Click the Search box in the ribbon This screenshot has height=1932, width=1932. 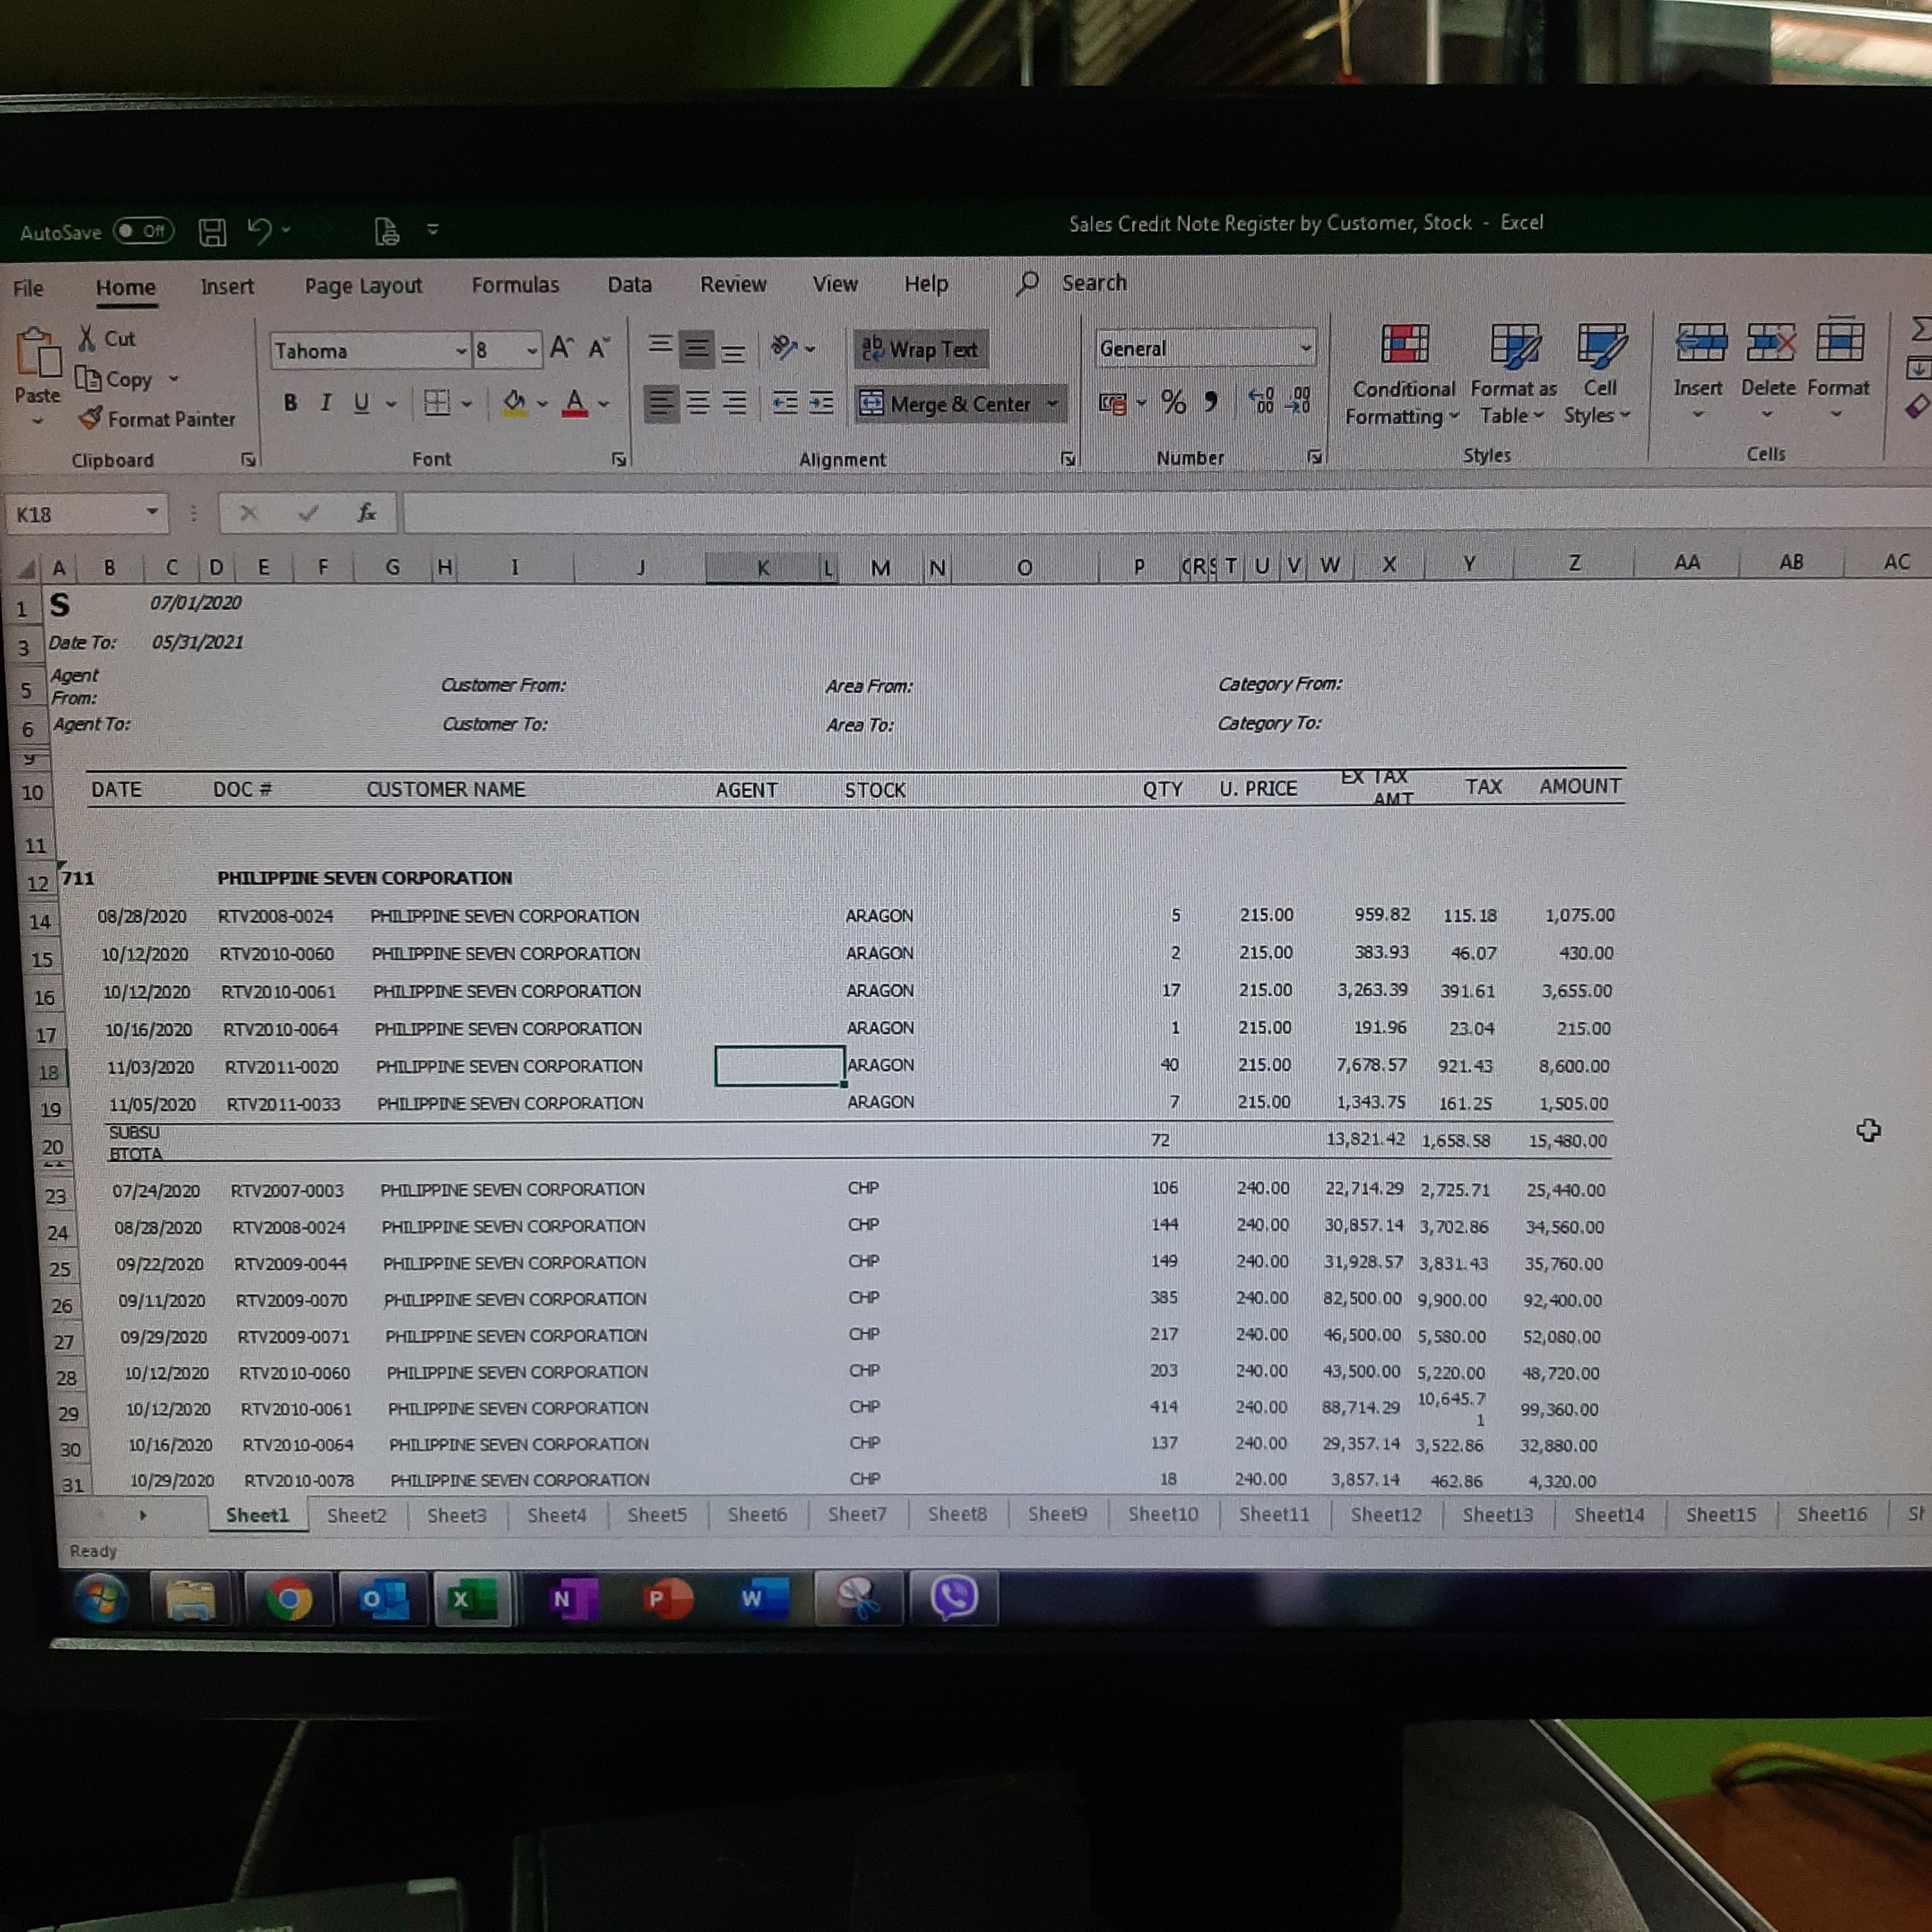[1093, 283]
